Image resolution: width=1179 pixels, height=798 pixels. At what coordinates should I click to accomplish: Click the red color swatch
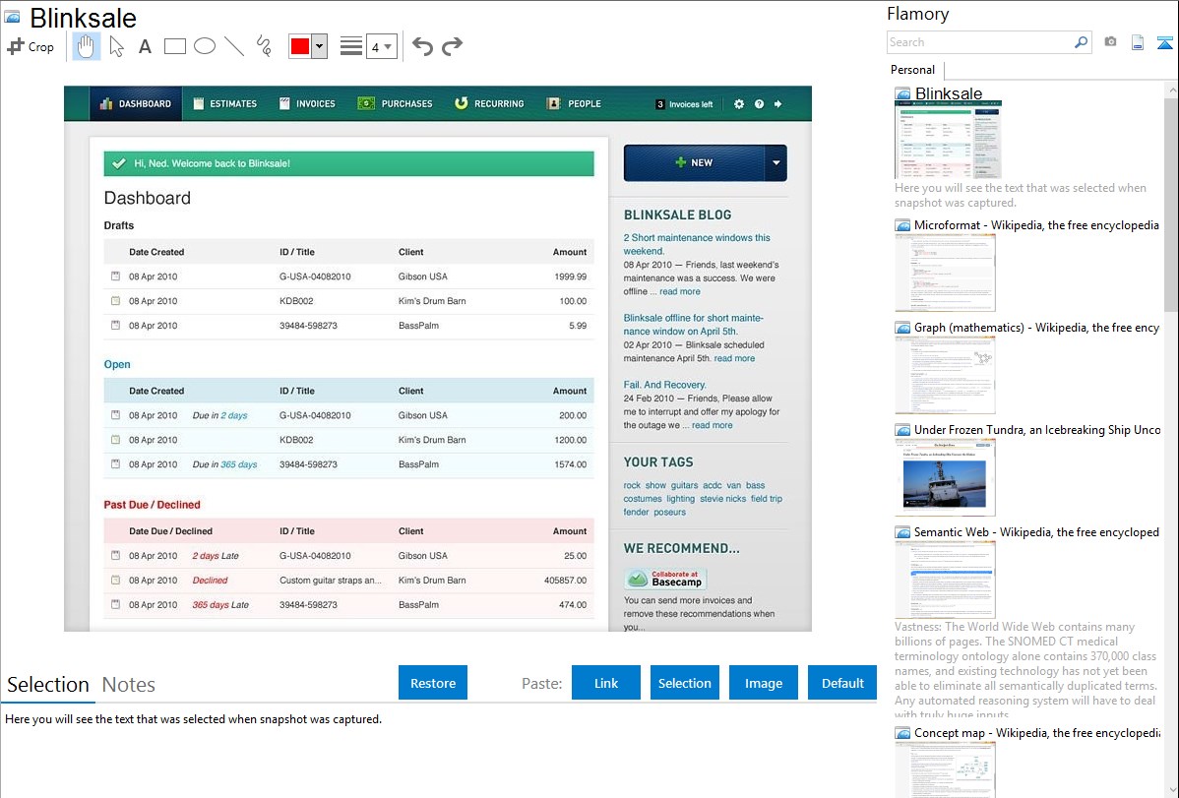click(300, 46)
